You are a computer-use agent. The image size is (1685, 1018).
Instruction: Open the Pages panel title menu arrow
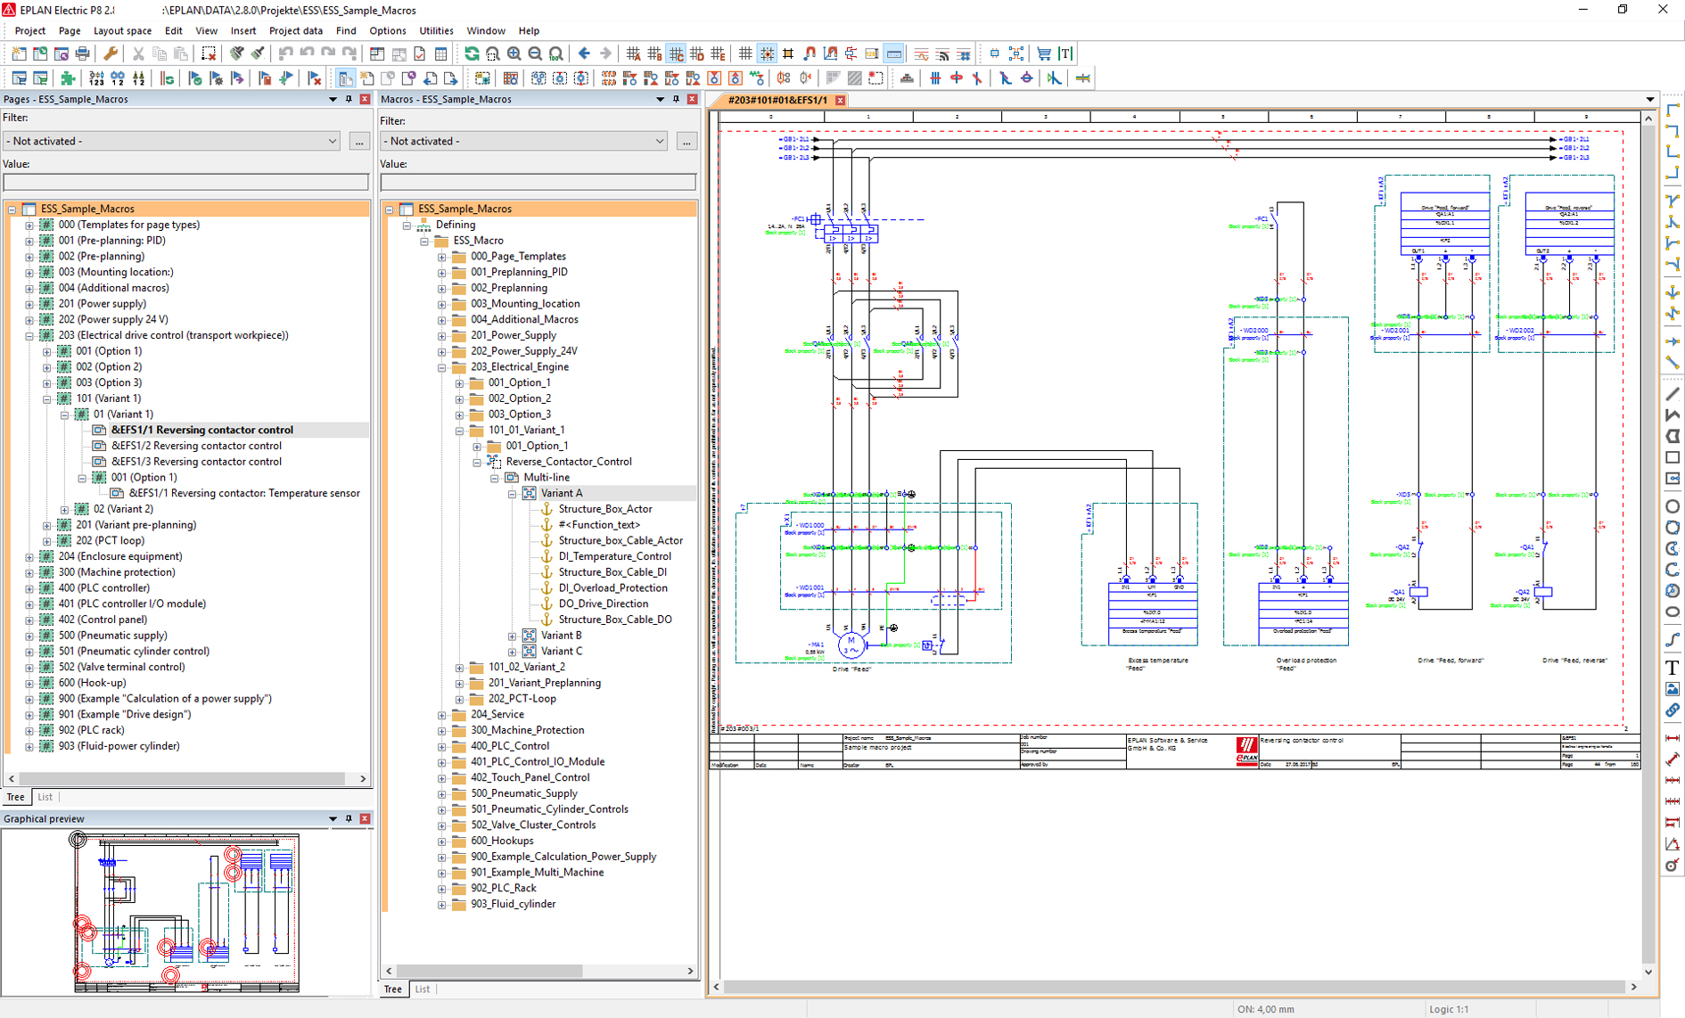click(333, 99)
